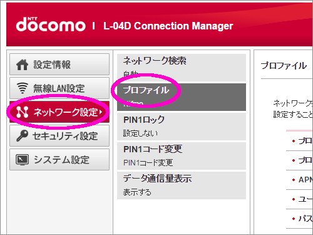Click the Wi-Fi icon for 無線LAN設定
The height and width of the screenshot is (235, 313).
click(x=23, y=88)
